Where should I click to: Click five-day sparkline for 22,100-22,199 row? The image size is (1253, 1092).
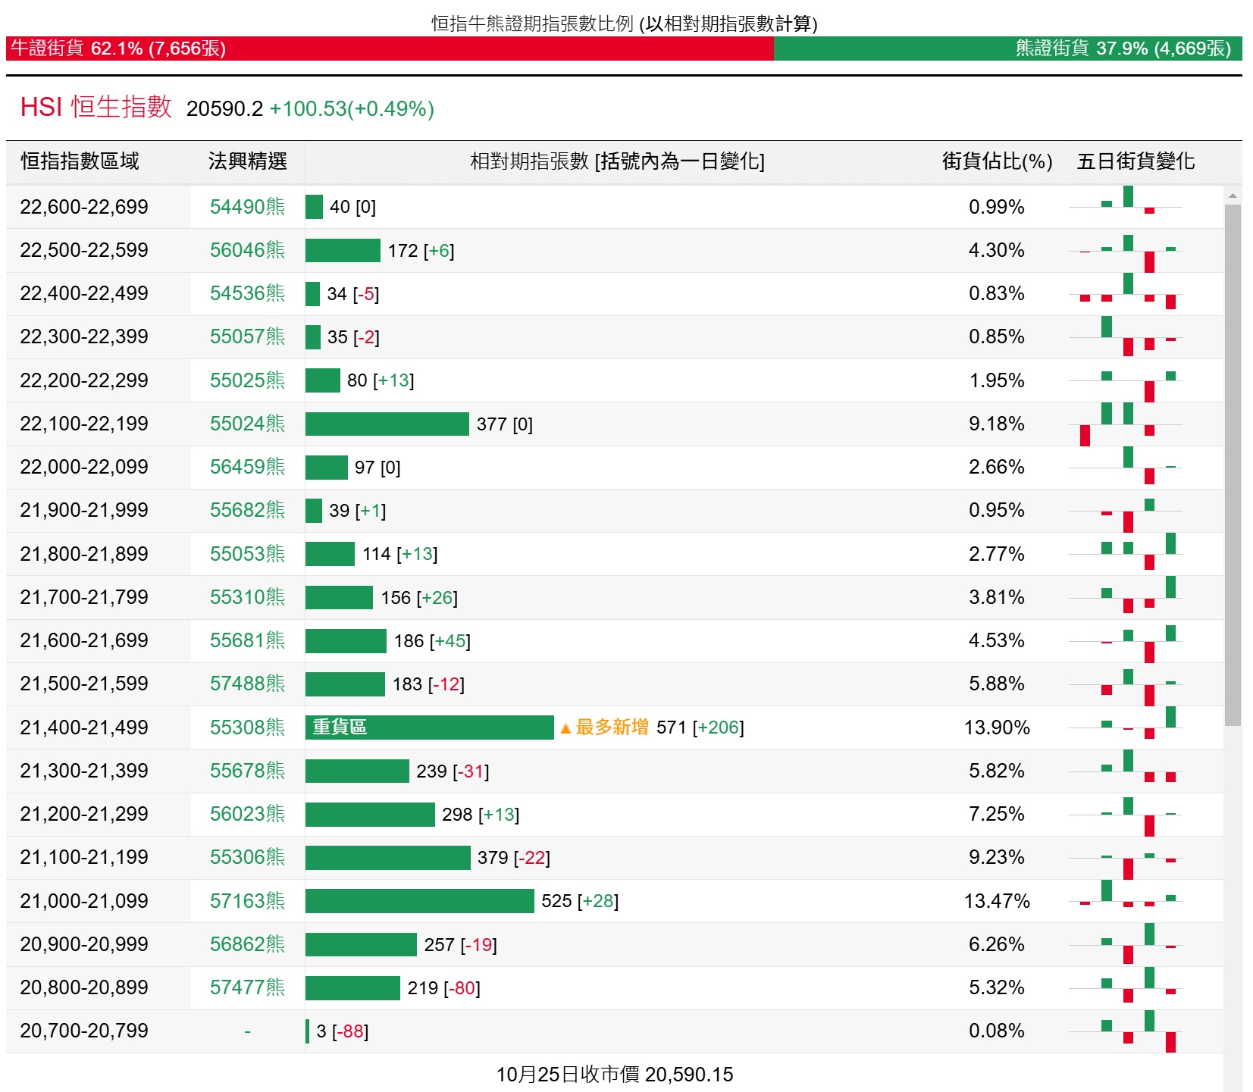[1125, 424]
